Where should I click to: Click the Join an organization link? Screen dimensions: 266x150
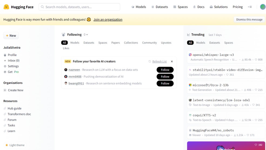[x=108, y=19]
